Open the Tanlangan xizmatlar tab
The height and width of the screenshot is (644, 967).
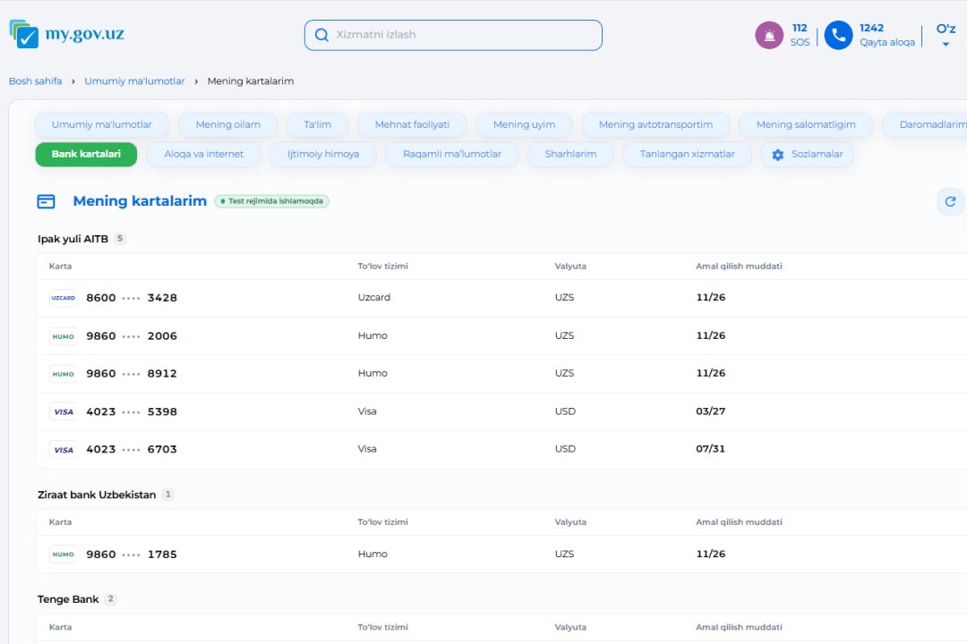(x=687, y=154)
